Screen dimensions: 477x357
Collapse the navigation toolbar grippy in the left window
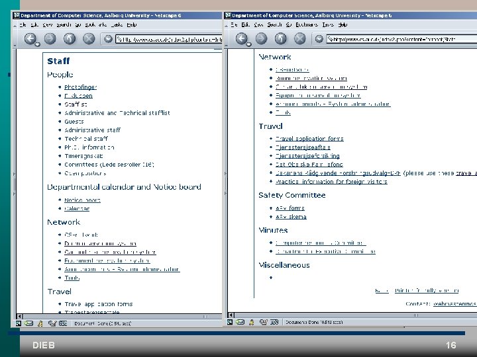coord(15,46)
